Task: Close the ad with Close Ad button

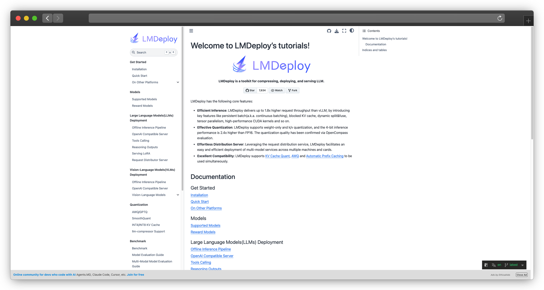Action: tap(522, 275)
